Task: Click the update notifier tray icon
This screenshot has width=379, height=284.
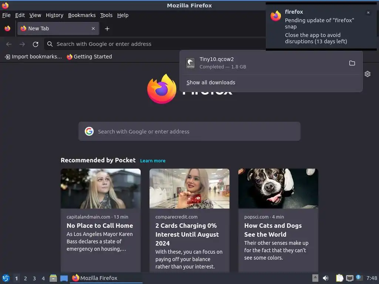Action: click(x=359, y=278)
